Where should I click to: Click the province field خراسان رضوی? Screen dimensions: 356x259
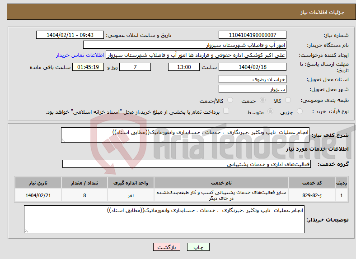click(x=252, y=79)
